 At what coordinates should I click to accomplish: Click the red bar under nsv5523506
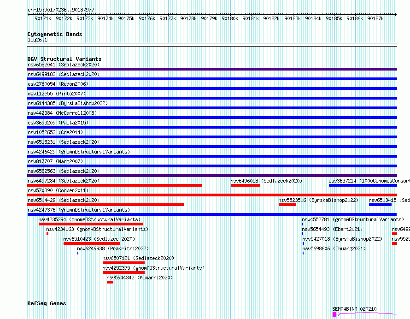tap(287, 205)
